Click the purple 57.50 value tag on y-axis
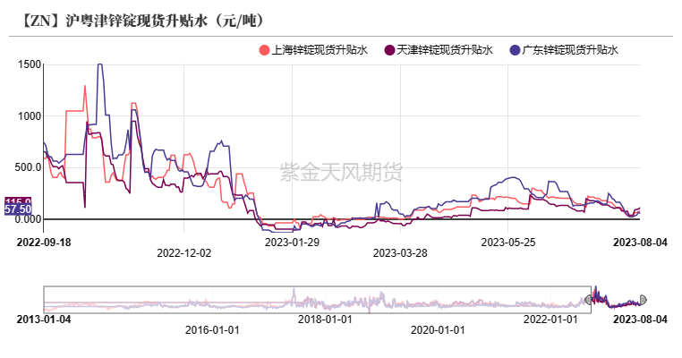The height and width of the screenshot is (358, 682). [18, 209]
